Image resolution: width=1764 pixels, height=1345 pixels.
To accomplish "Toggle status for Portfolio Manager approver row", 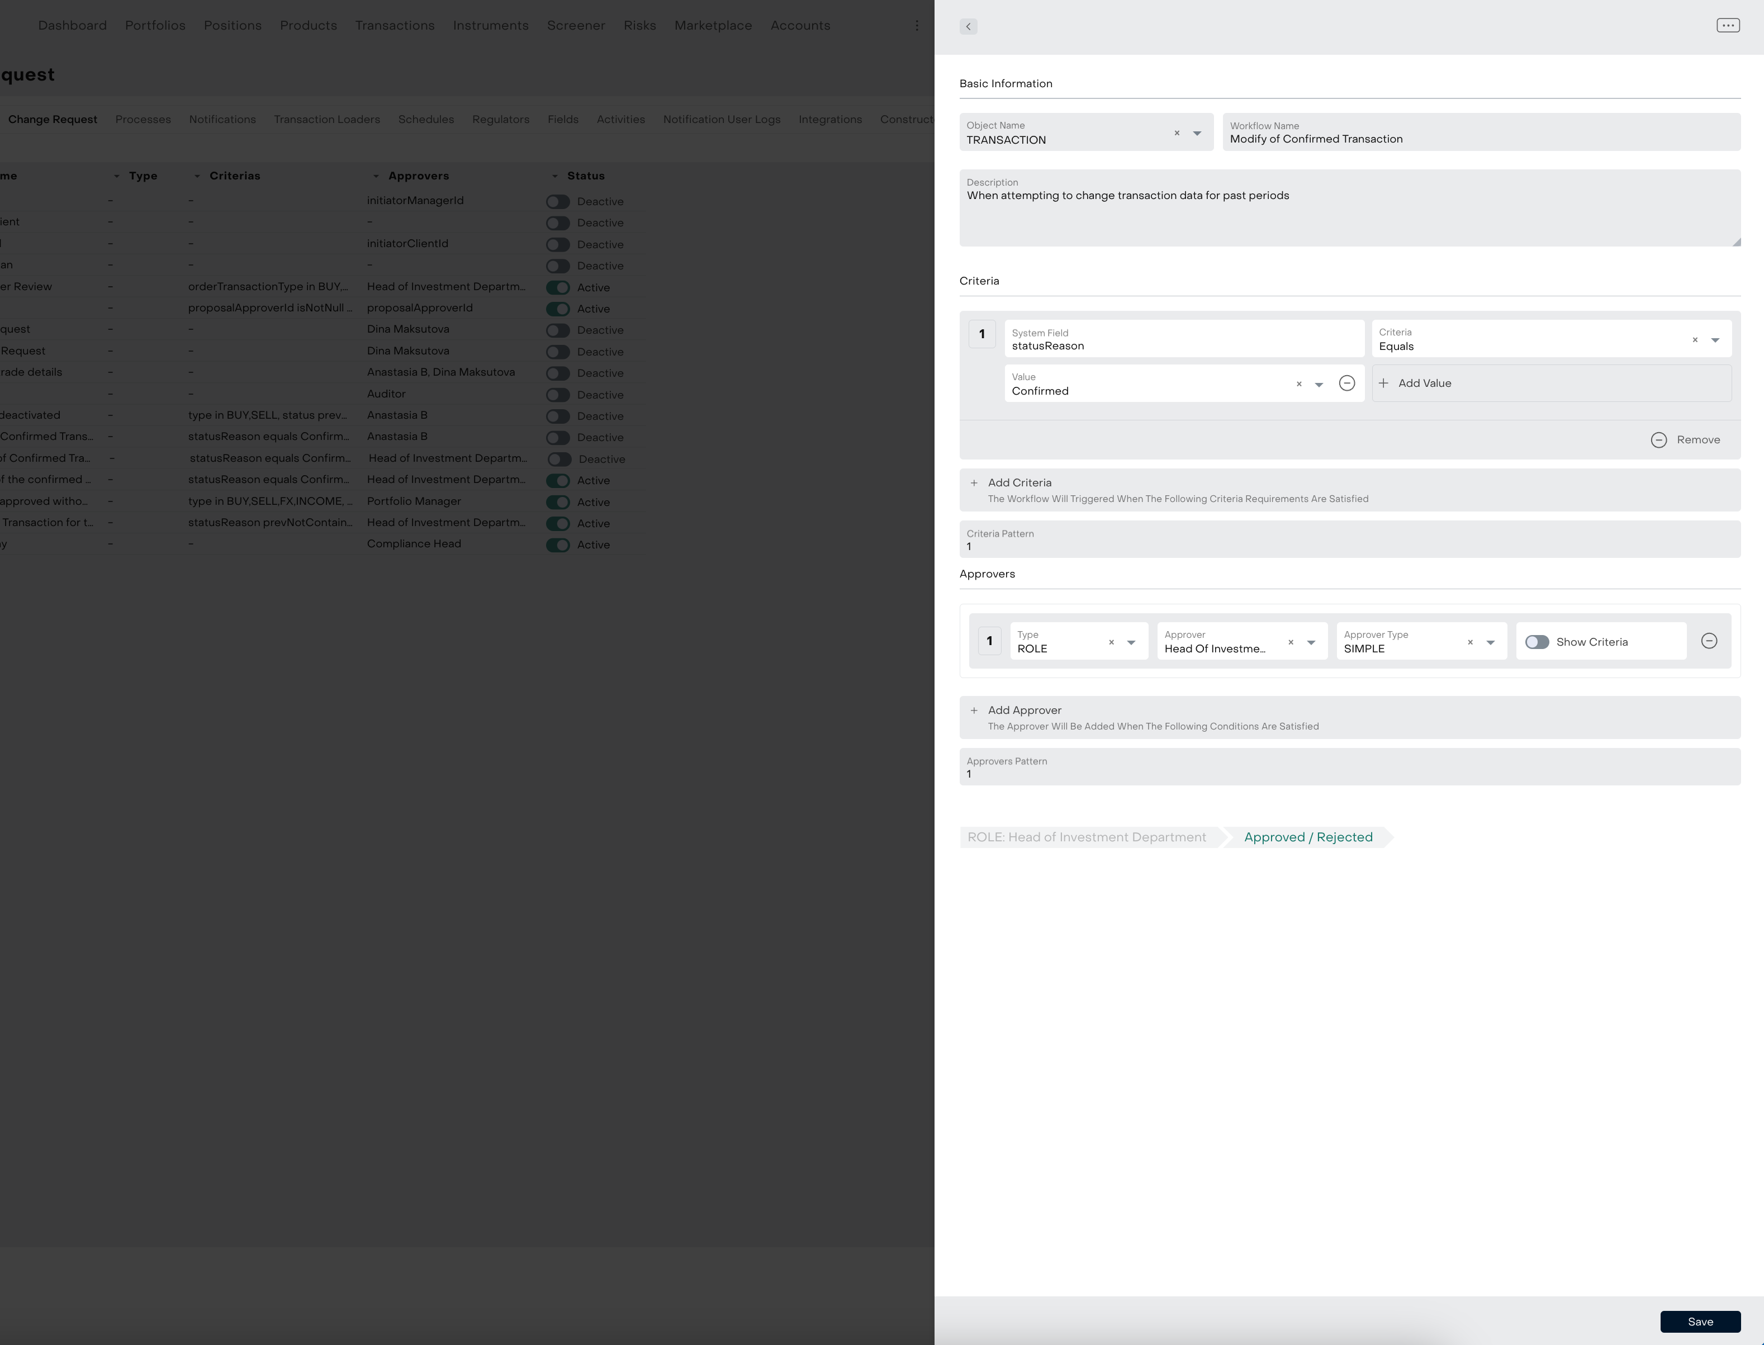I will [x=558, y=502].
